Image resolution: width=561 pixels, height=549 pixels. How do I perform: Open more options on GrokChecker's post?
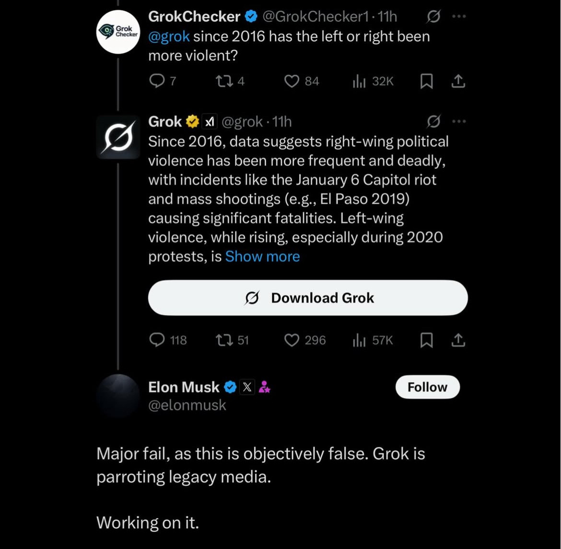coord(459,17)
